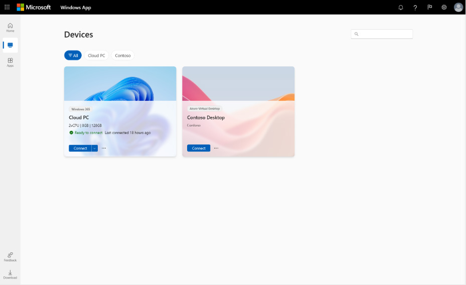
Task: Open Feedback in the sidebar
Action: pos(10,257)
